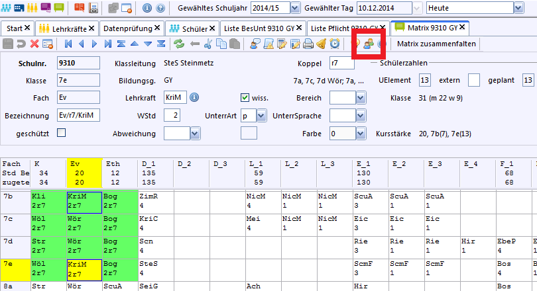This screenshot has height=291, width=537.
Task: Open the Gewählter Tag date dropdown
Action: 417,8
